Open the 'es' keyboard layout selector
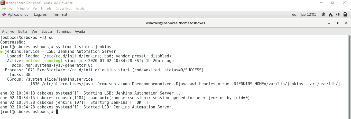This screenshot has height=119, width=351. (294, 14)
